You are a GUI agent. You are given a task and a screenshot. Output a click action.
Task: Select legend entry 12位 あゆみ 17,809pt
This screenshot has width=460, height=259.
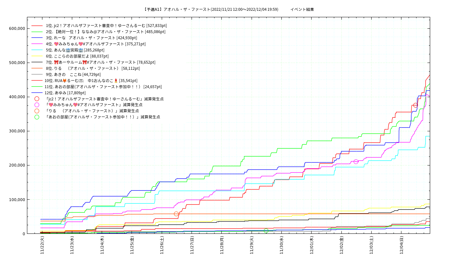click(65, 93)
